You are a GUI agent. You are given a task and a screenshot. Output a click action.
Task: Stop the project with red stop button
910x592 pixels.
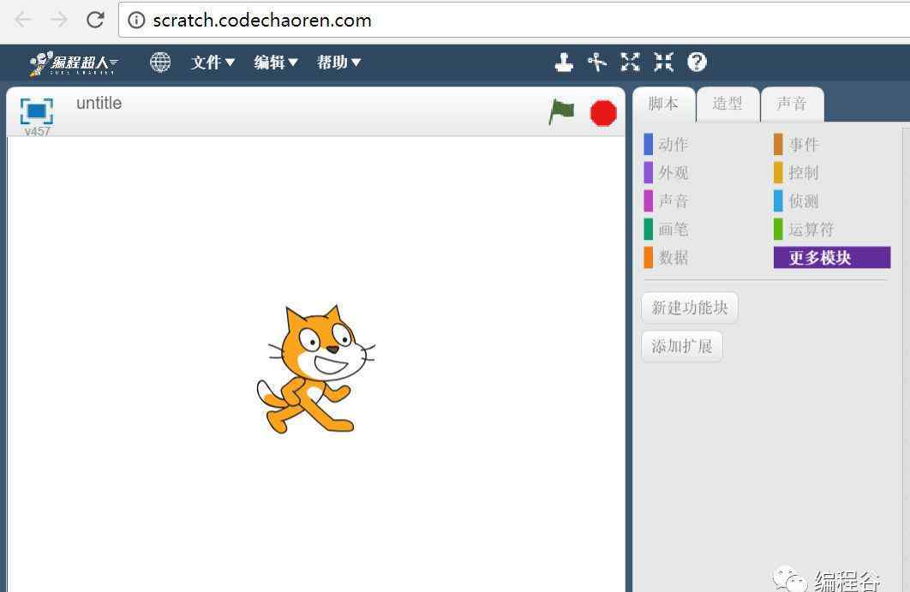click(603, 112)
